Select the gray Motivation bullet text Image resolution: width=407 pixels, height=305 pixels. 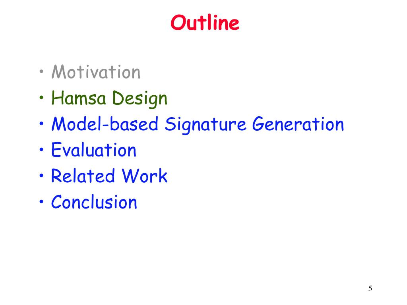(96, 72)
